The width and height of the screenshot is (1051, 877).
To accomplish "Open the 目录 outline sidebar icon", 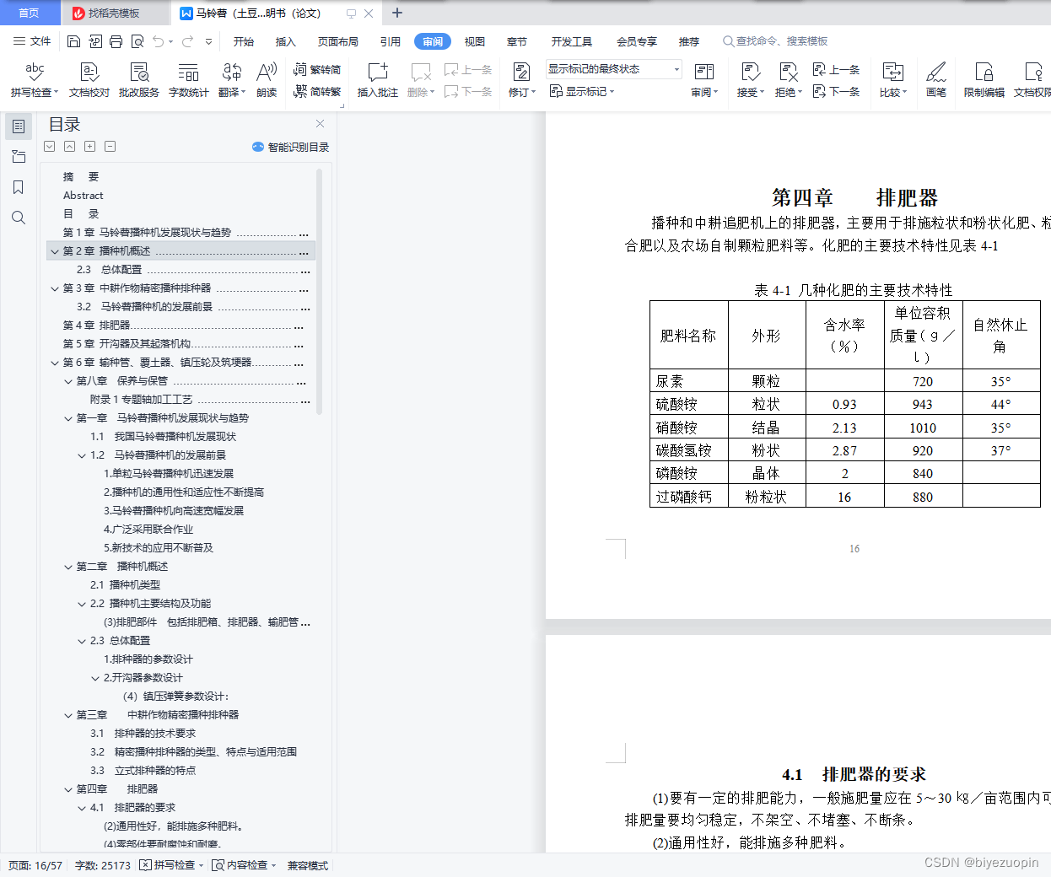I will [19, 126].
